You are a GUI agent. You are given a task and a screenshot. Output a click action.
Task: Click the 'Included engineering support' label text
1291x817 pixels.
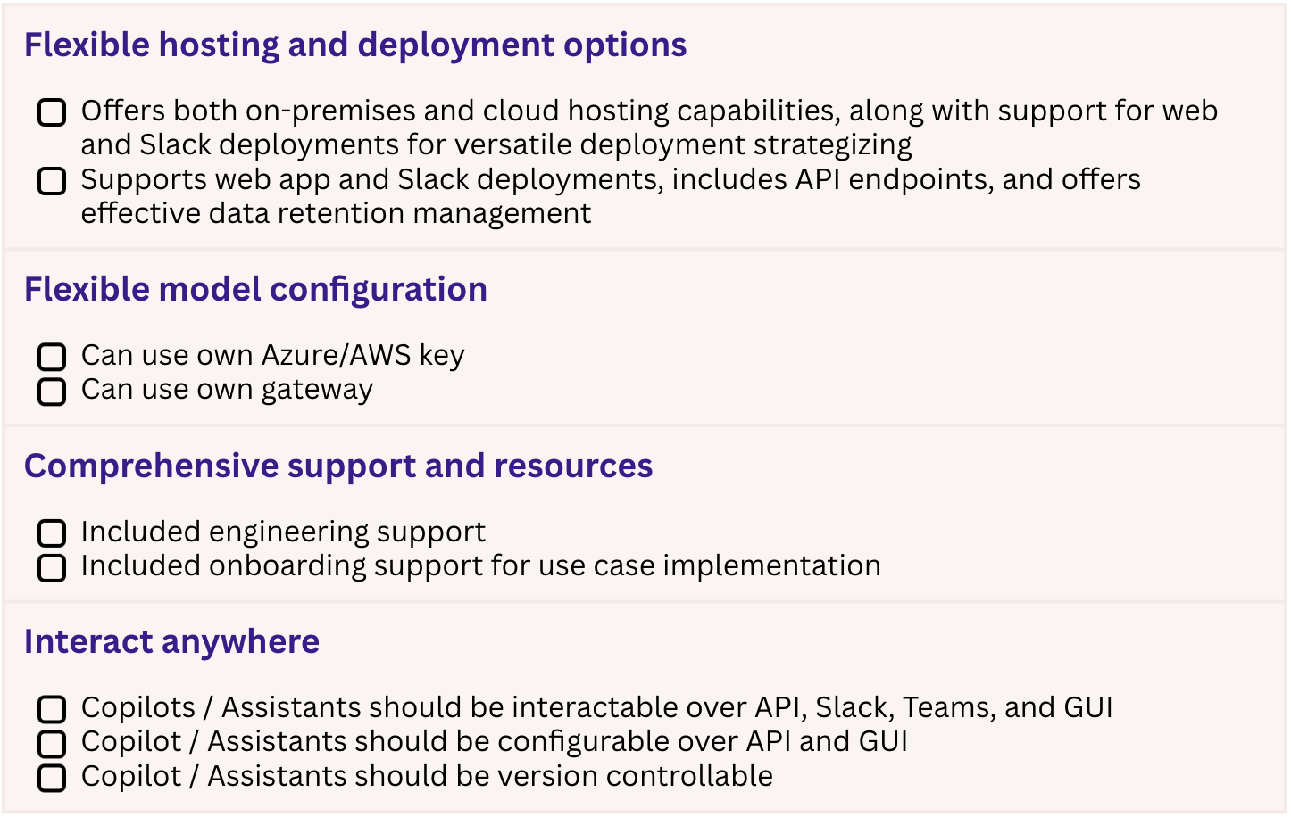[x=283, y=532]
